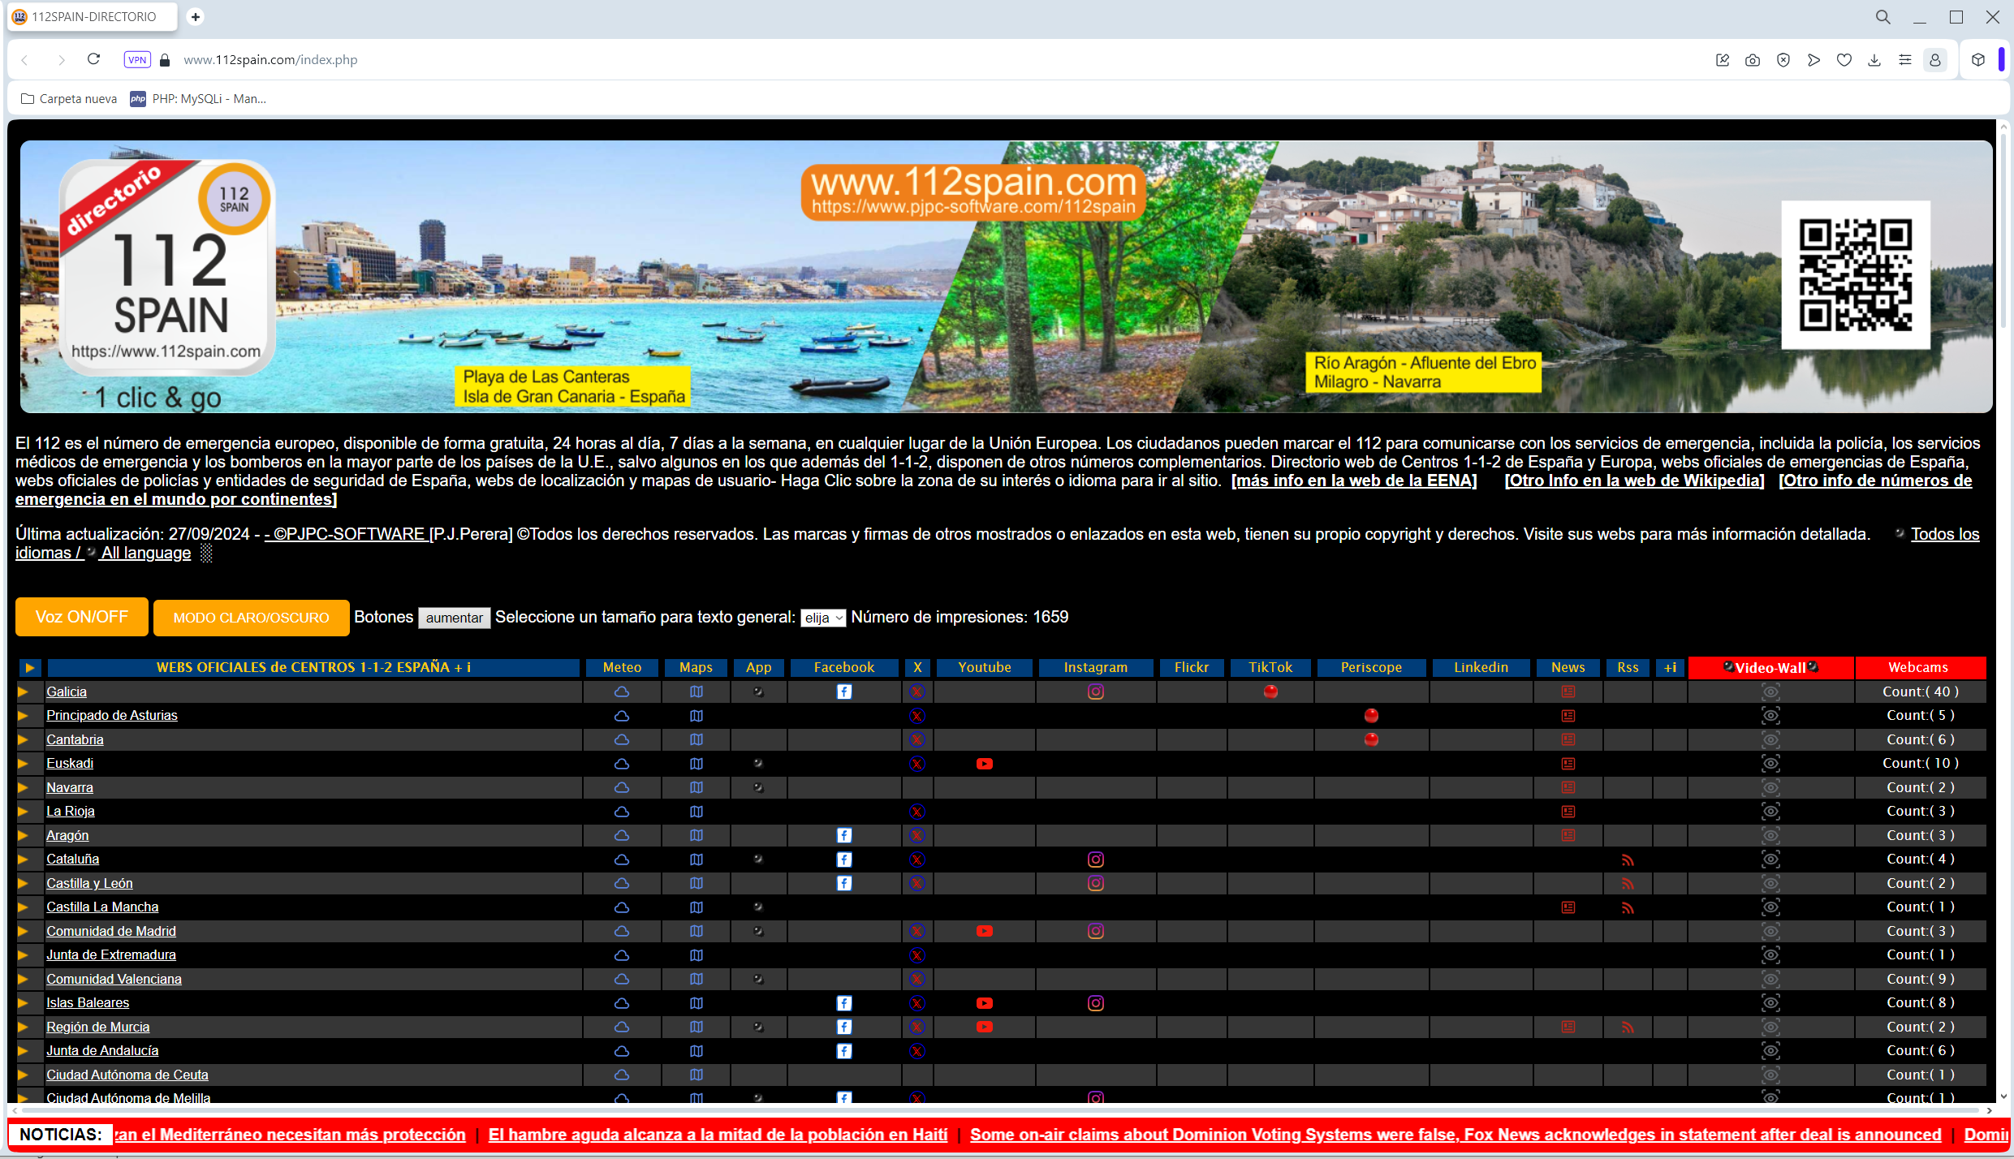Click the browser heart bookmark icon
This screenshot has height=1159, width=2014.
pyautogui.click(x=1844, y=60)
